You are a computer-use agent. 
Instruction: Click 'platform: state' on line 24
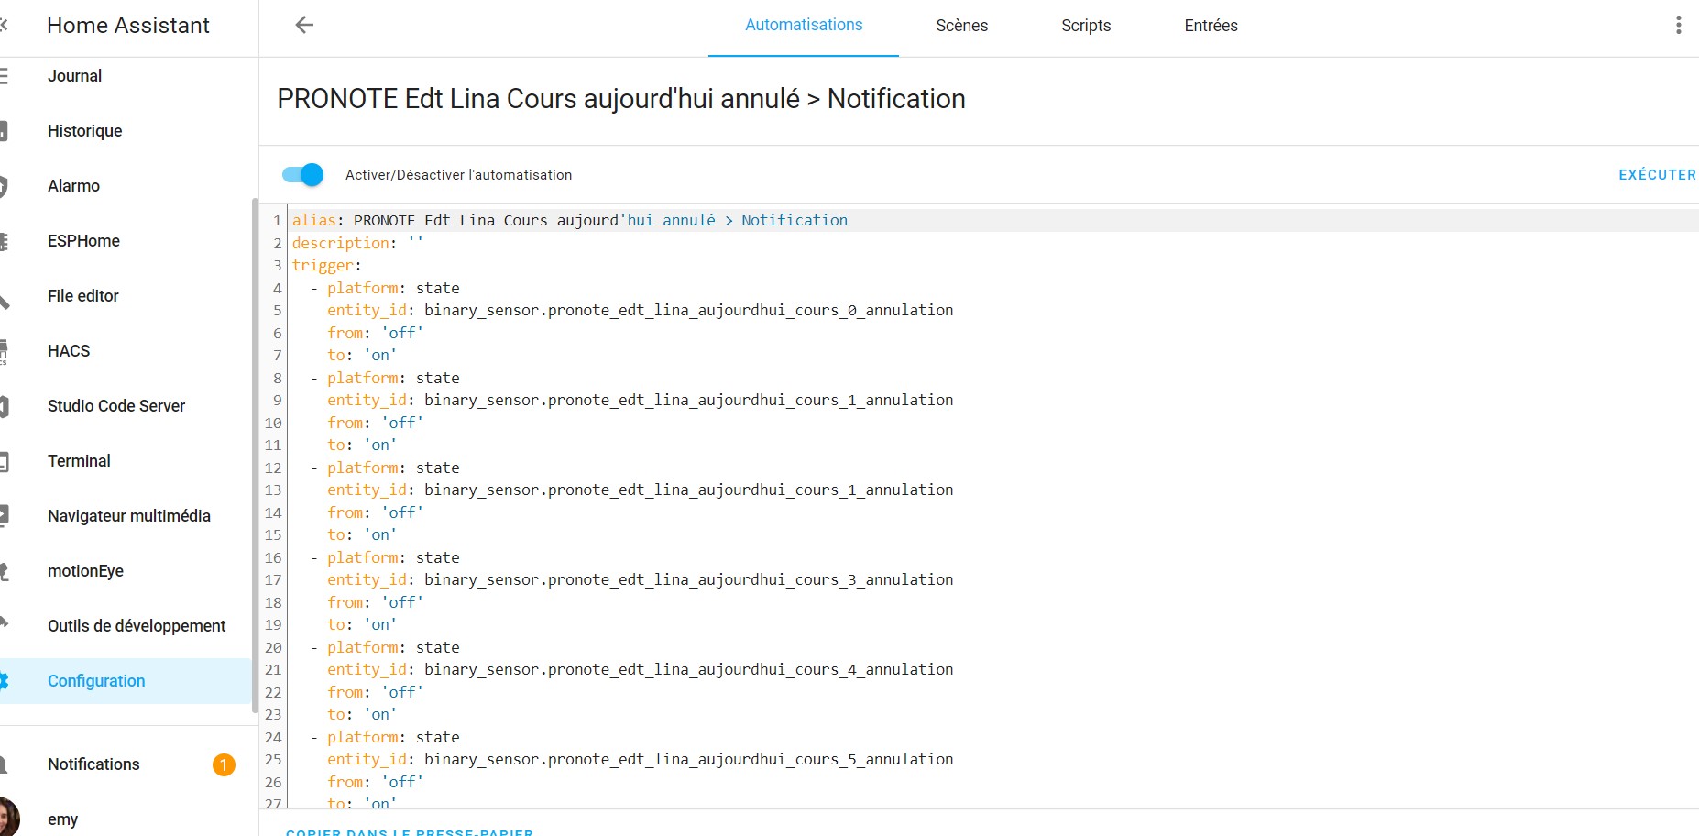[393, 737]
